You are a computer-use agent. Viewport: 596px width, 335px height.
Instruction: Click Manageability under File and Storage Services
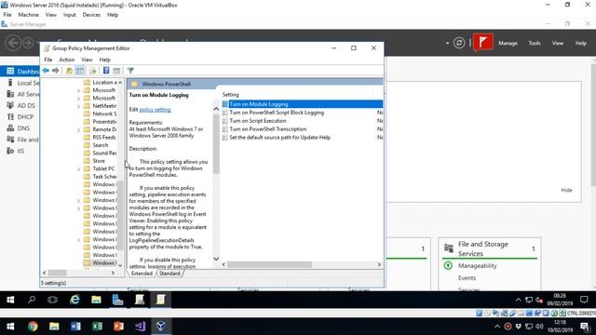pos(478,266)
